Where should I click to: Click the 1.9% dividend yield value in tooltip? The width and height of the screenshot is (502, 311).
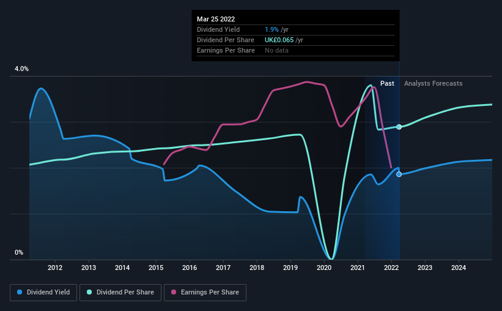pos(271,29)
